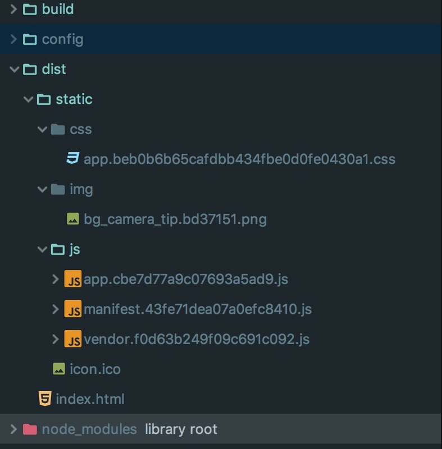This screenshot has width=442, height=449.
Task: Expand the node_modules library root chevron
Action: [13, 429]
